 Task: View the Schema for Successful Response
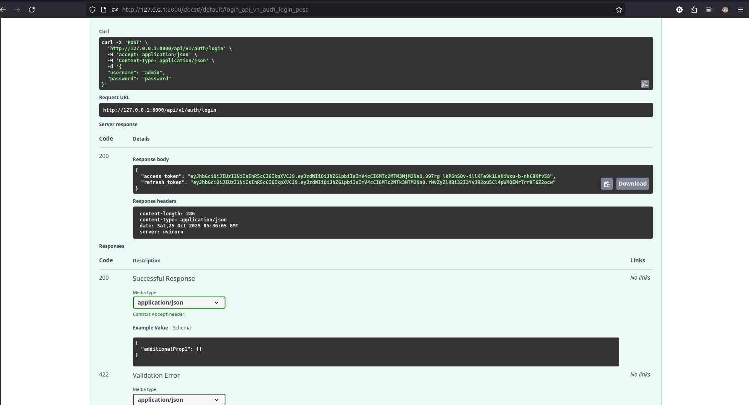(x=182, y=327)
